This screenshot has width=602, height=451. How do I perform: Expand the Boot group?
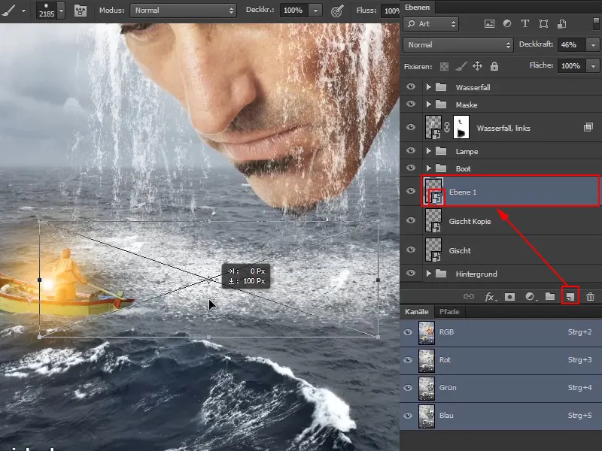coord(428,168)
